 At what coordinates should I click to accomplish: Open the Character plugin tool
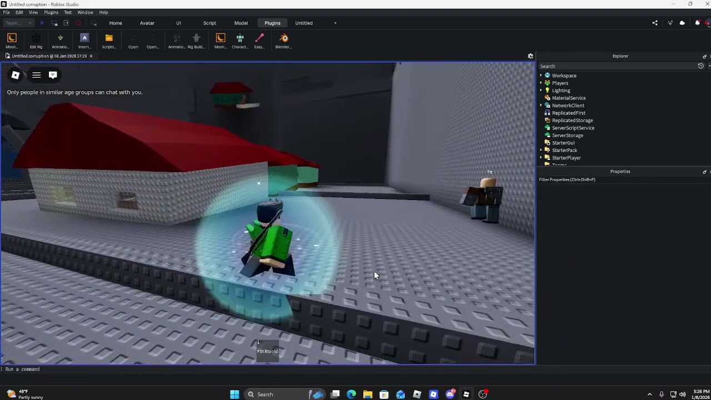click(240, 41)
